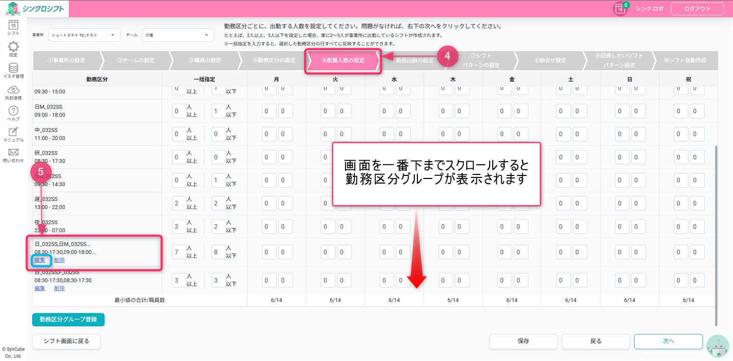Go to step ①事業所の設定
The height and width of the screenshot is (361, 733).
tap(66, 61)
